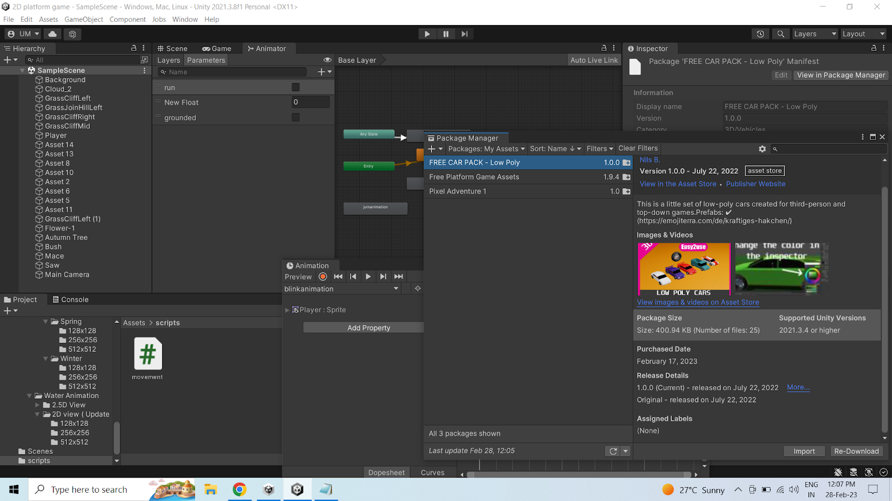892x501 pixels.
Task: Open Package Manager window kebab menu
Action: click(863, 137)
